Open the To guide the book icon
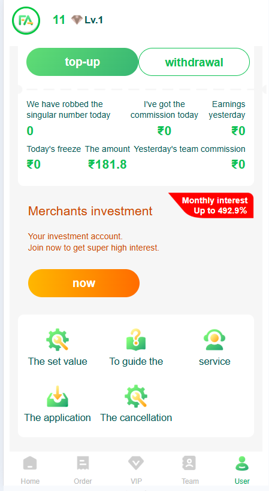 [136, 340]
